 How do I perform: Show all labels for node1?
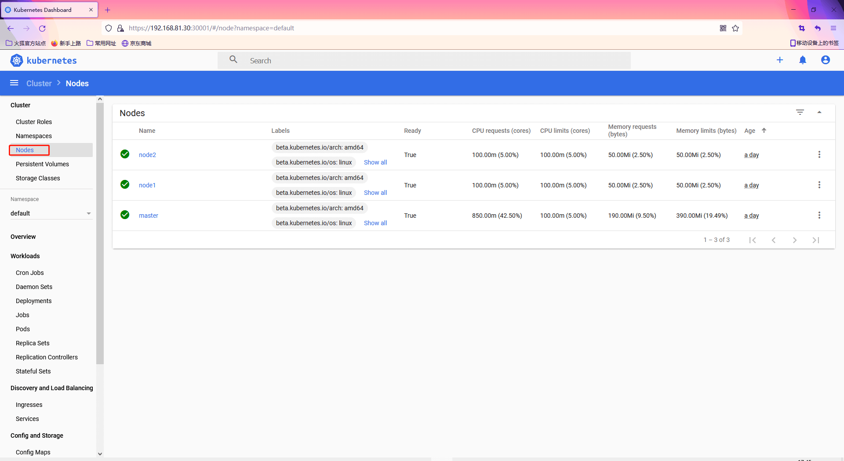pos(375,193)
